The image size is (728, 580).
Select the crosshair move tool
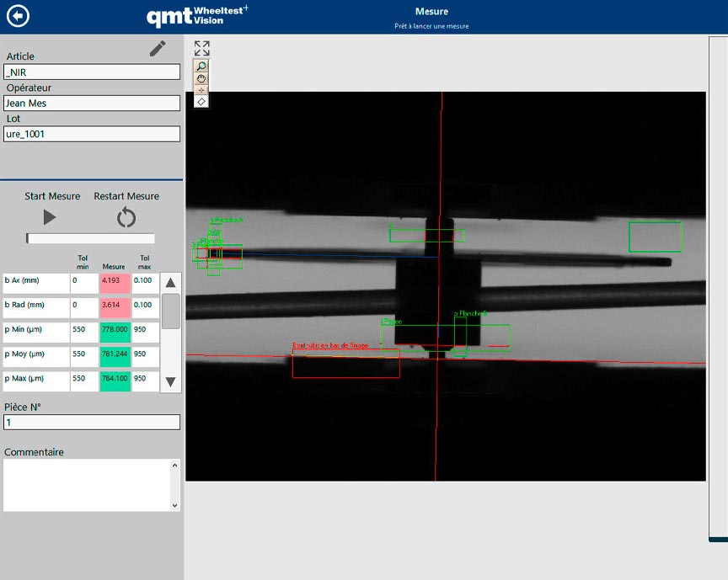[201, 89]
